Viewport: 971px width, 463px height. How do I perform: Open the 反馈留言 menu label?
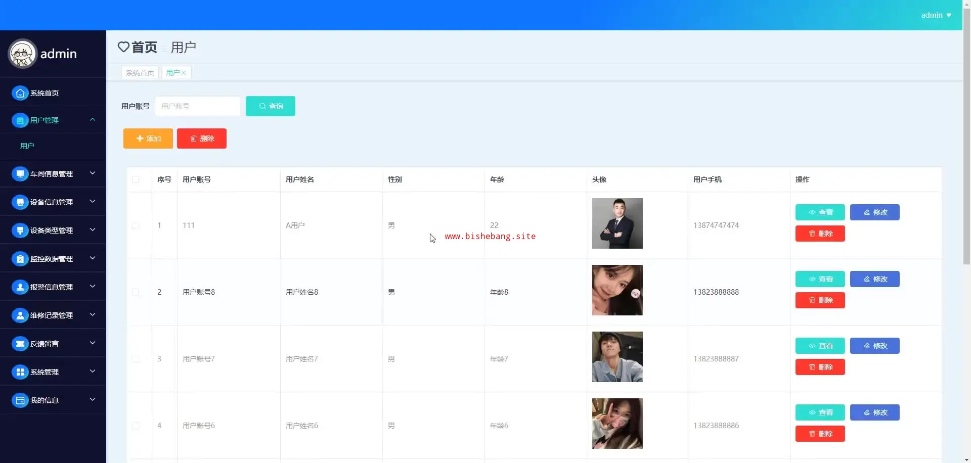tap(45, 344)
